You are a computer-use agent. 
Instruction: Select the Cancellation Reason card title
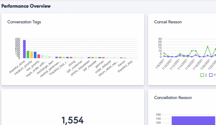point(173,97)
